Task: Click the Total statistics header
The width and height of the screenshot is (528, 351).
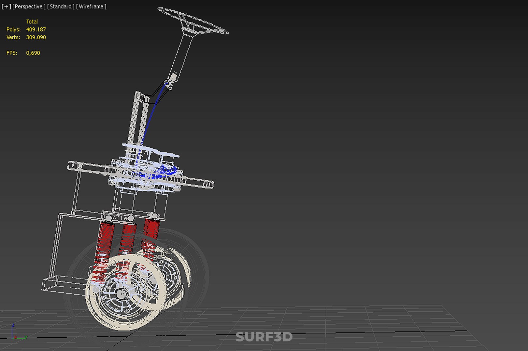Action: click(32, 22)
